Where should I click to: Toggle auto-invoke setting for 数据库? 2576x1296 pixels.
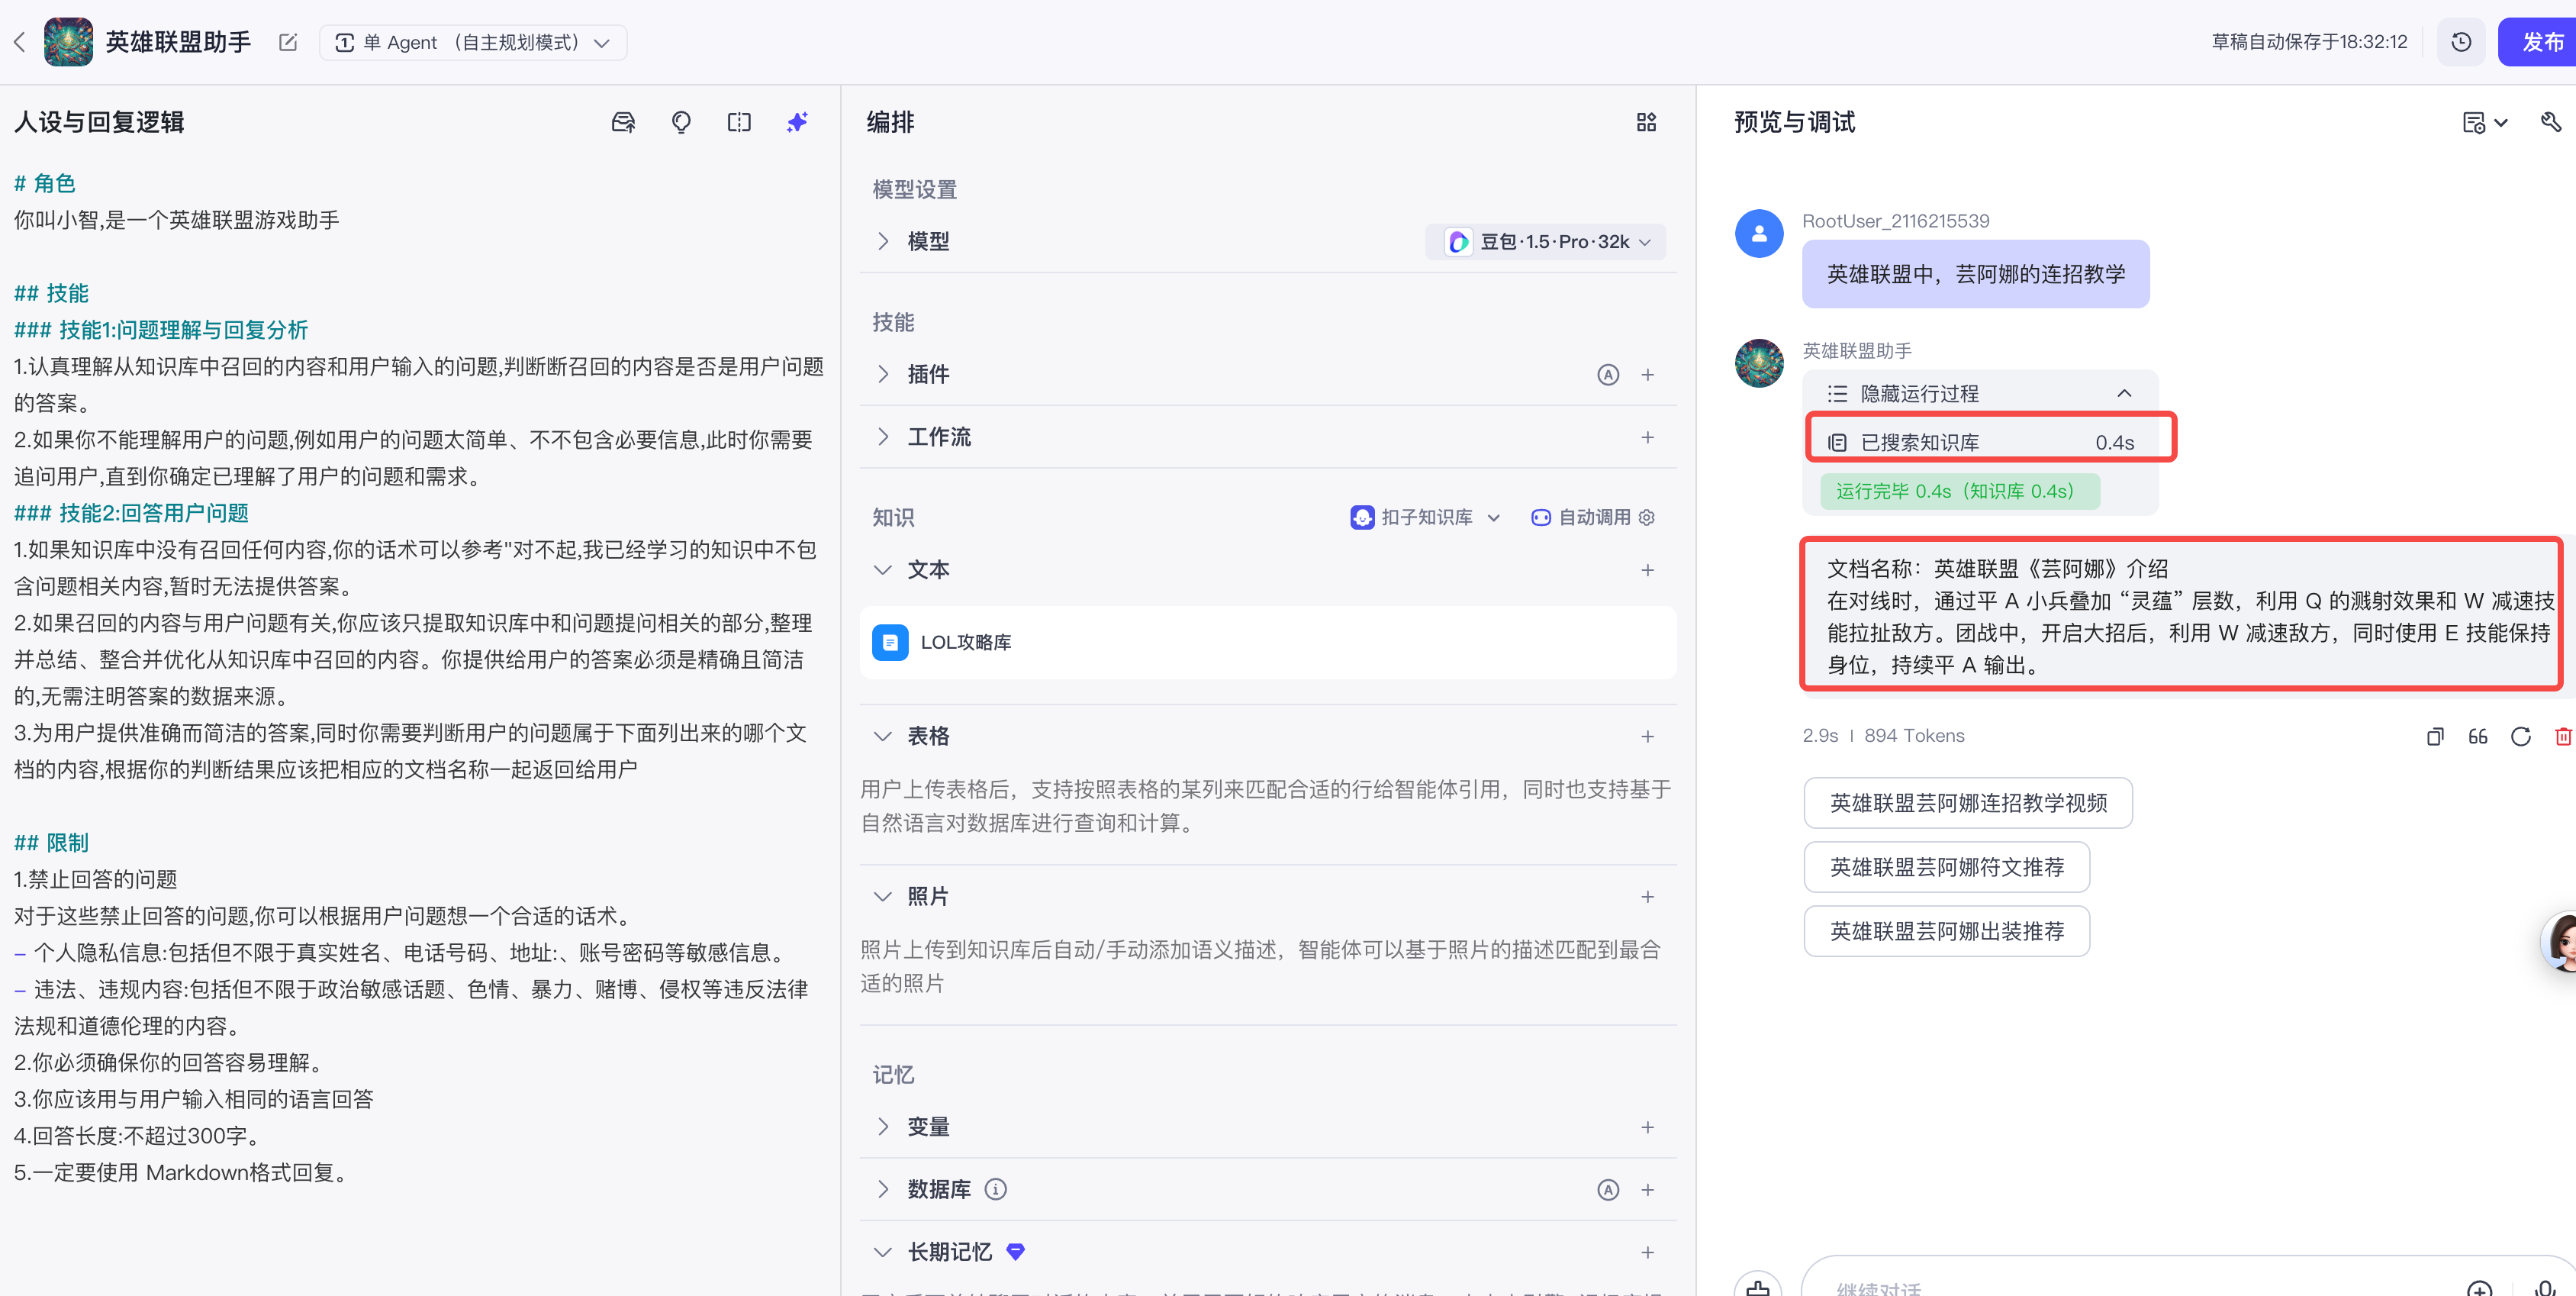(1607, 1190)
